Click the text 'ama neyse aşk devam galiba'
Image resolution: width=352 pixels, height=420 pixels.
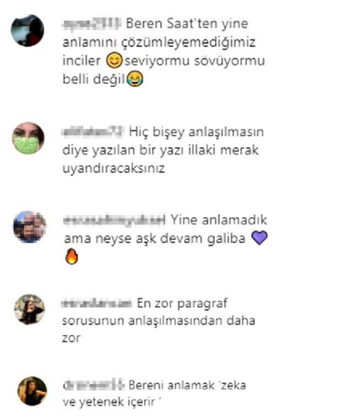(x=155, y=238)
